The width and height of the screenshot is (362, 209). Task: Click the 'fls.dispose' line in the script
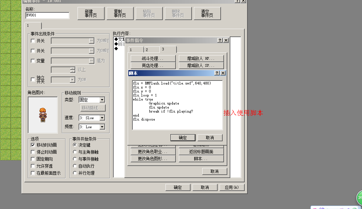(144, 120)
